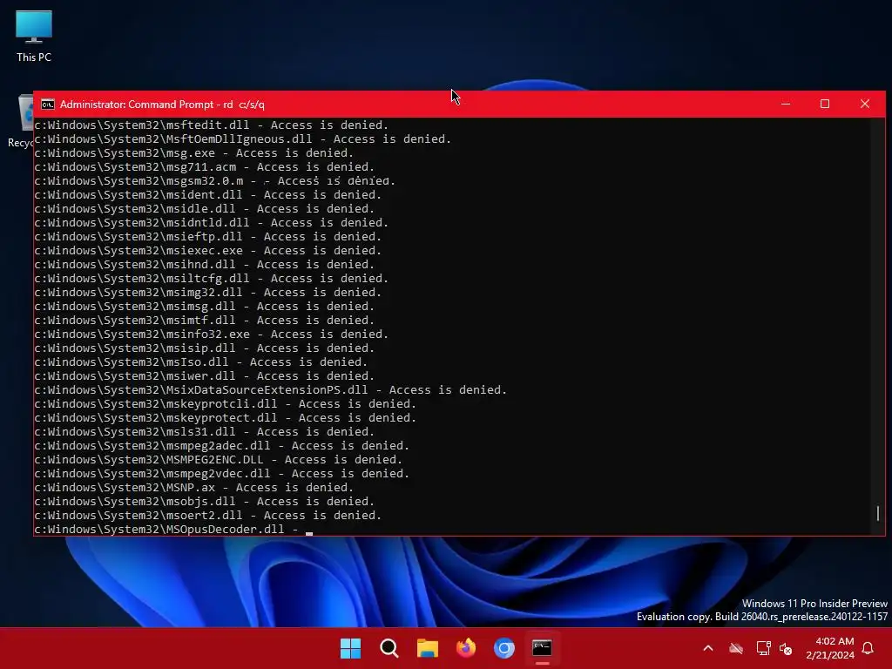Click the line containing MsixDataSourceExtensionPS.dll

271,389
